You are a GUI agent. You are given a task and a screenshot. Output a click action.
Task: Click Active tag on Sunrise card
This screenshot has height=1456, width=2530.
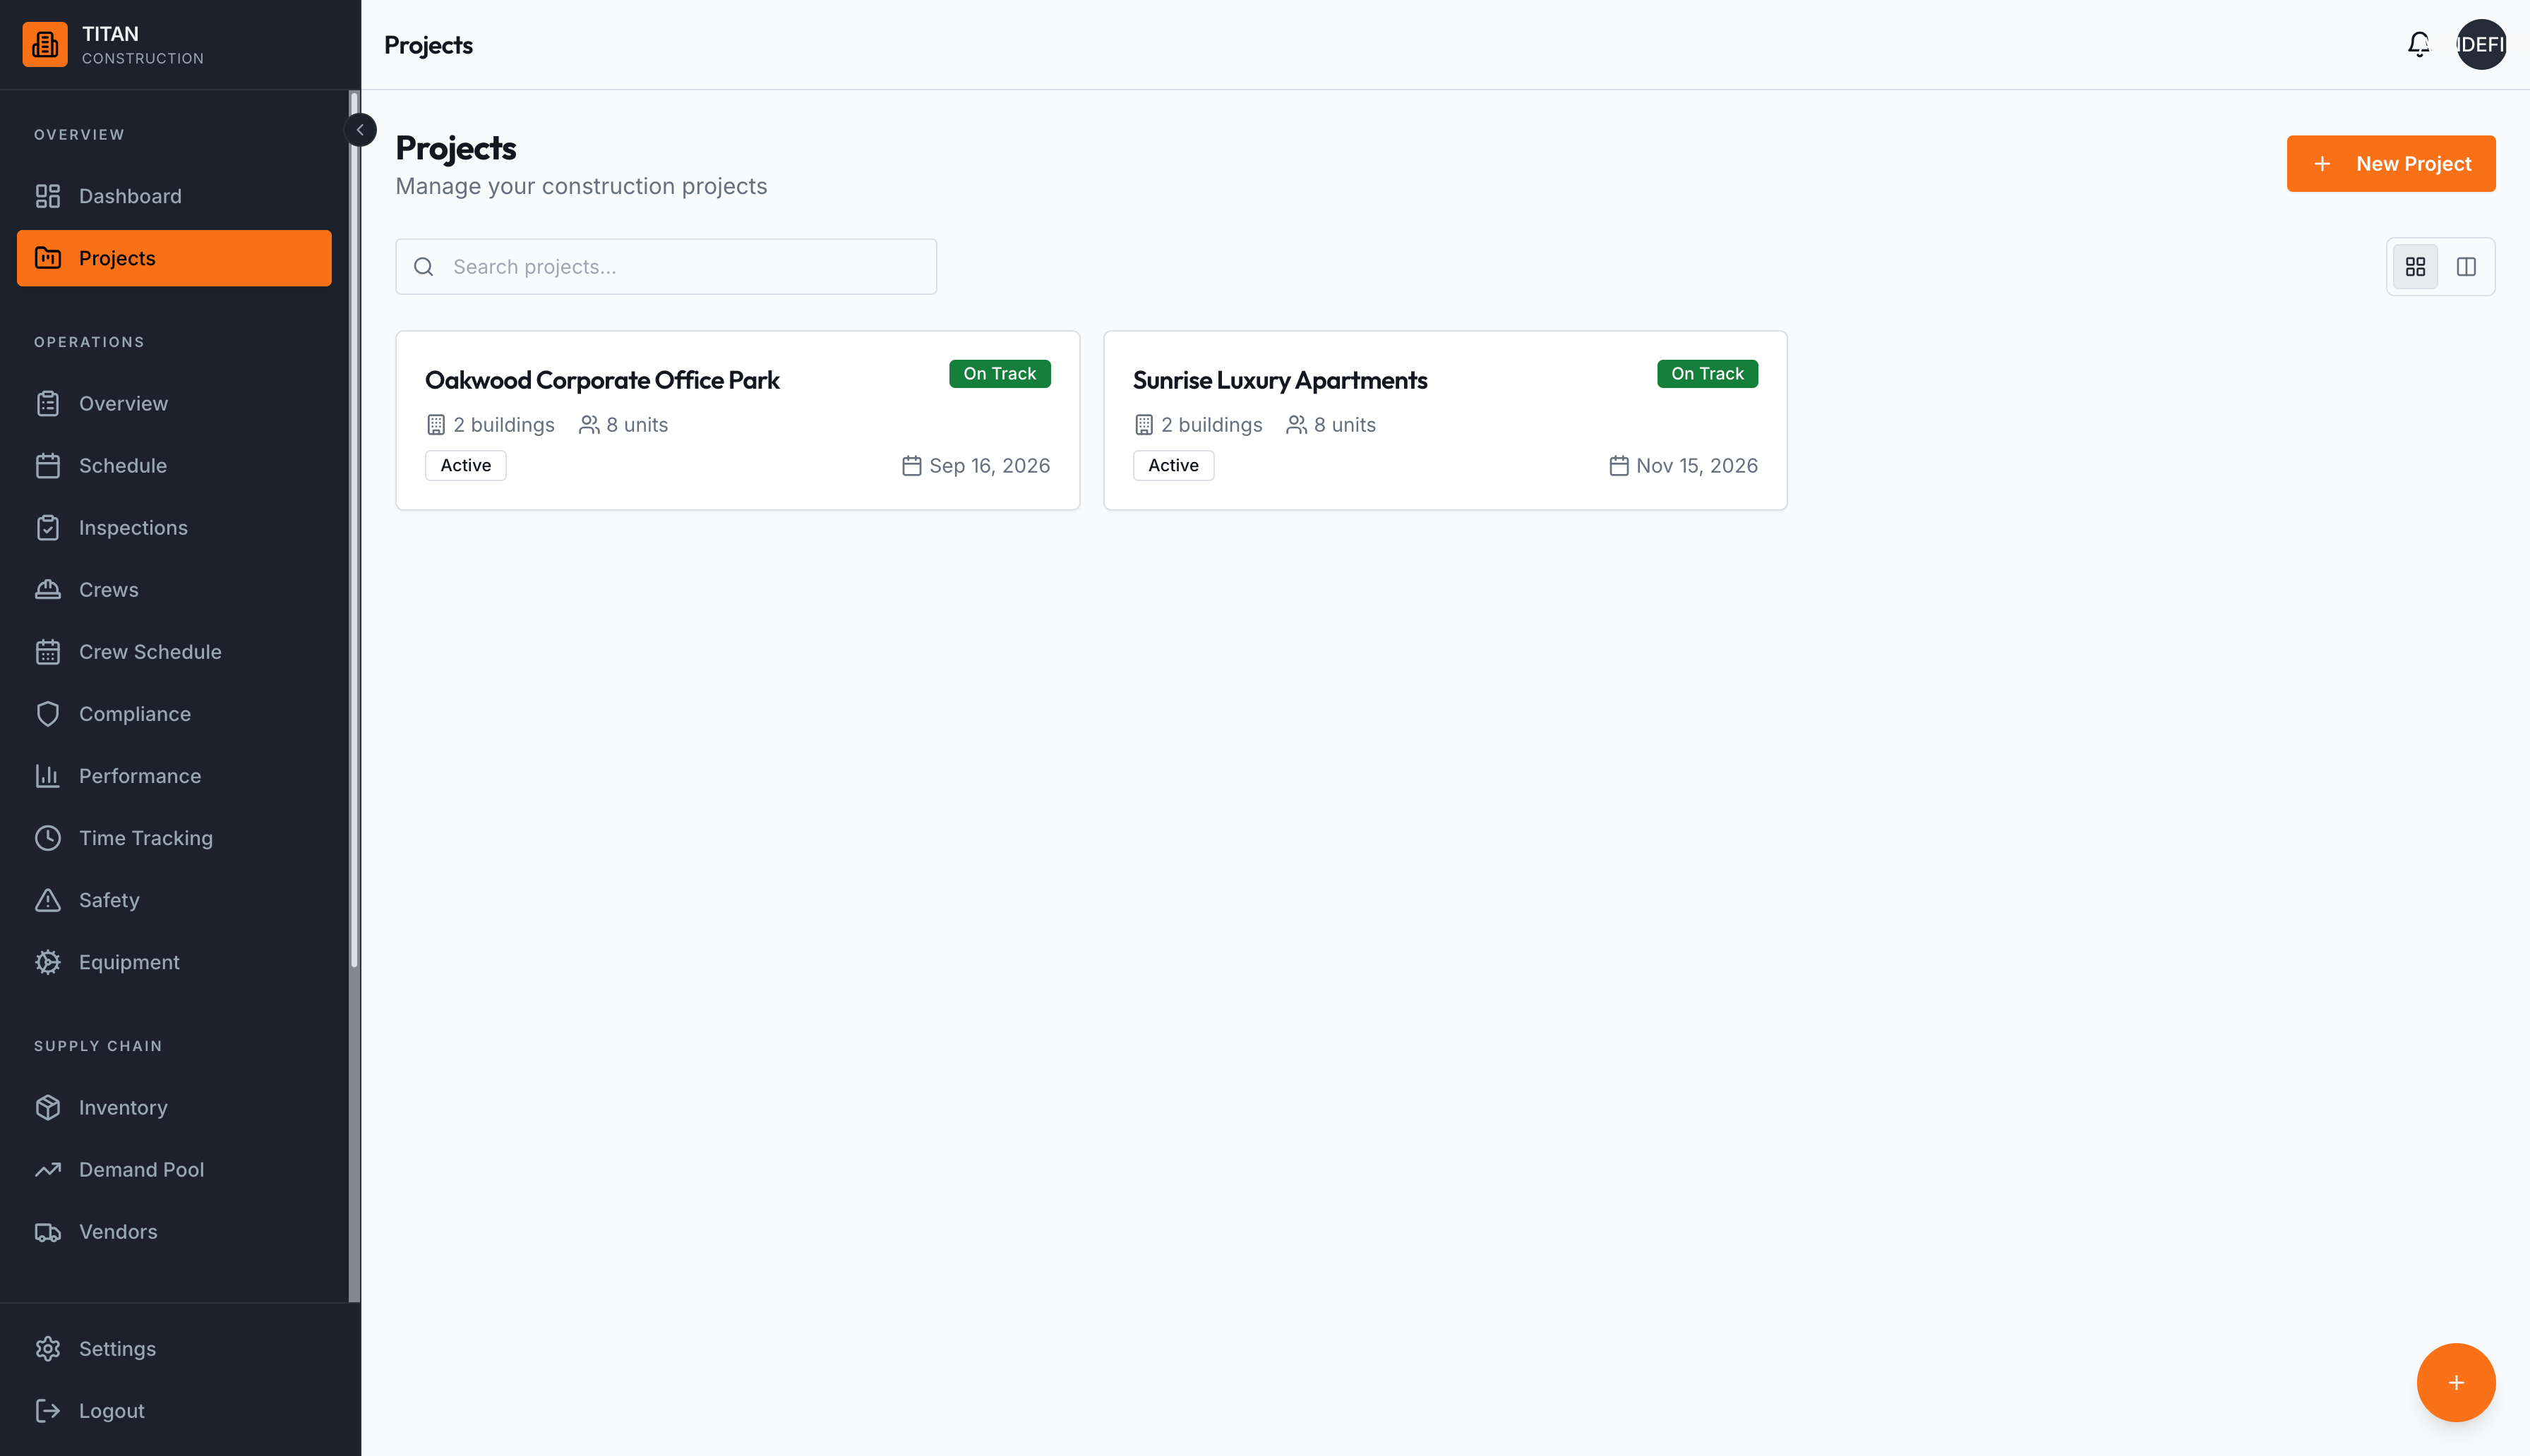pos(1173,465)
